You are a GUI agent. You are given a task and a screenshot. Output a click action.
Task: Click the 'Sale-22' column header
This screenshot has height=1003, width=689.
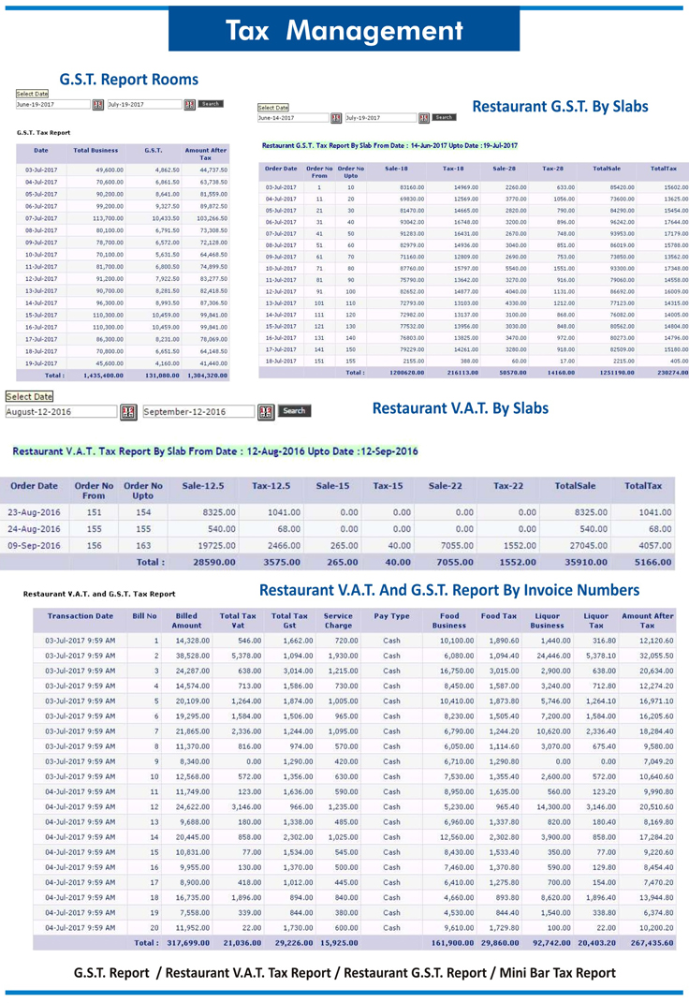446,486
